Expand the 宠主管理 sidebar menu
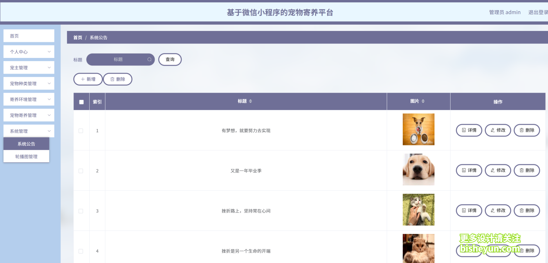This screenshot has width=548, height=263. pyautogui.click(x=29, y=68)
